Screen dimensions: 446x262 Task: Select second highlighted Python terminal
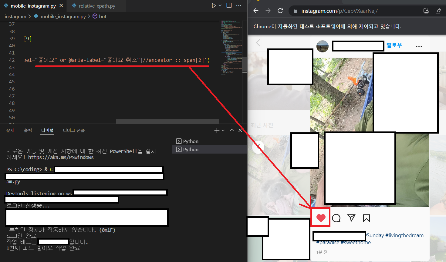coord(209,149)
